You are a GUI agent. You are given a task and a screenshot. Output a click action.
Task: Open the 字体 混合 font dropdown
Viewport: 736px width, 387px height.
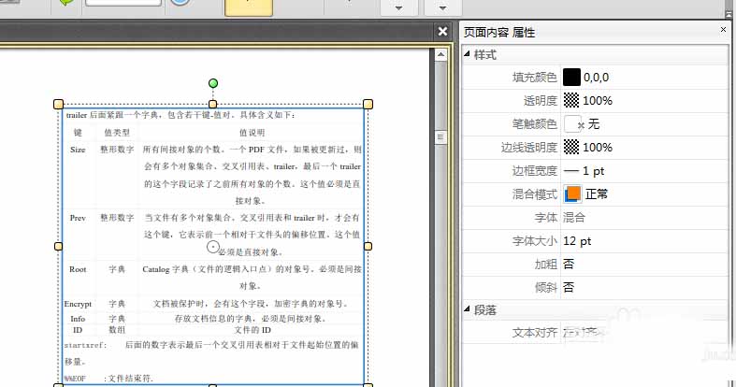click(x=645, y=217)
